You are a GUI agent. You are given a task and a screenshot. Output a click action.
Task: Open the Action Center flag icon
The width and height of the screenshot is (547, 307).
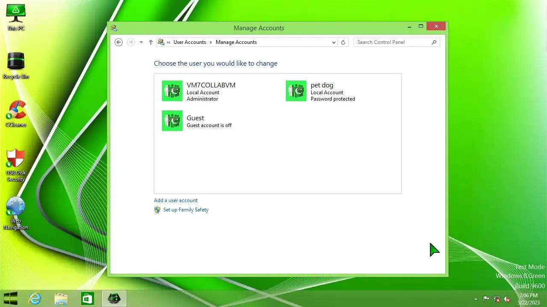click(486, 299)
